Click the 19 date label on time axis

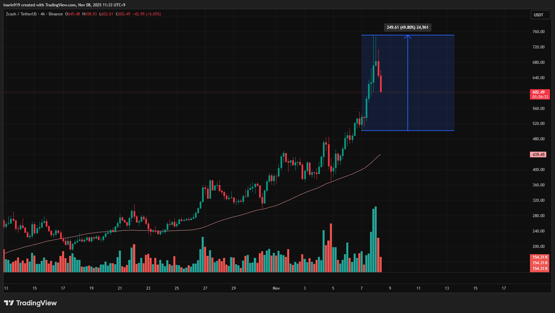(91, 288)
